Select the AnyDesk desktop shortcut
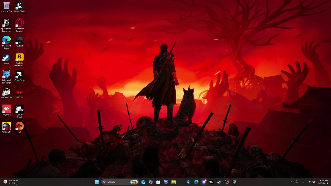Viewport: 331px width, 186px height. (6, 111)
